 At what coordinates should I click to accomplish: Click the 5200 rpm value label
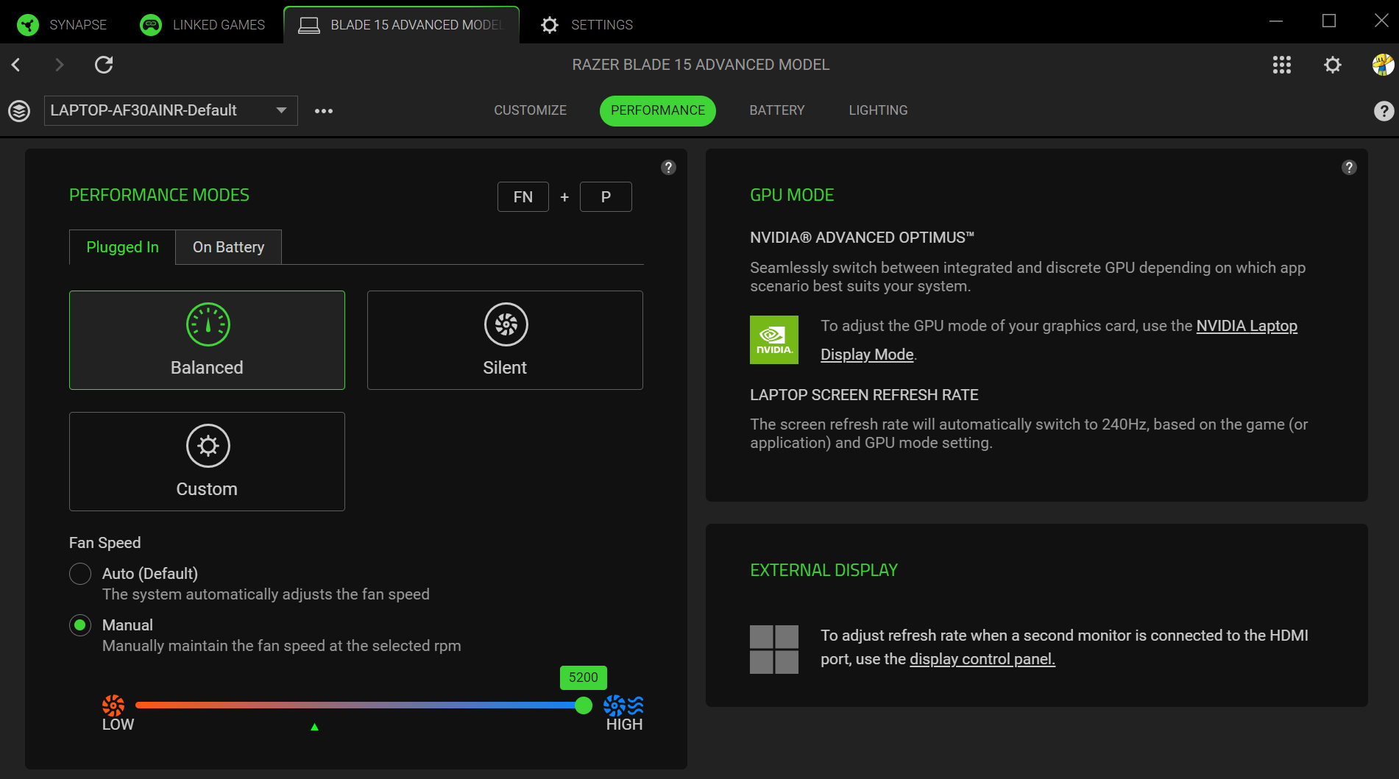pos(584,677)
